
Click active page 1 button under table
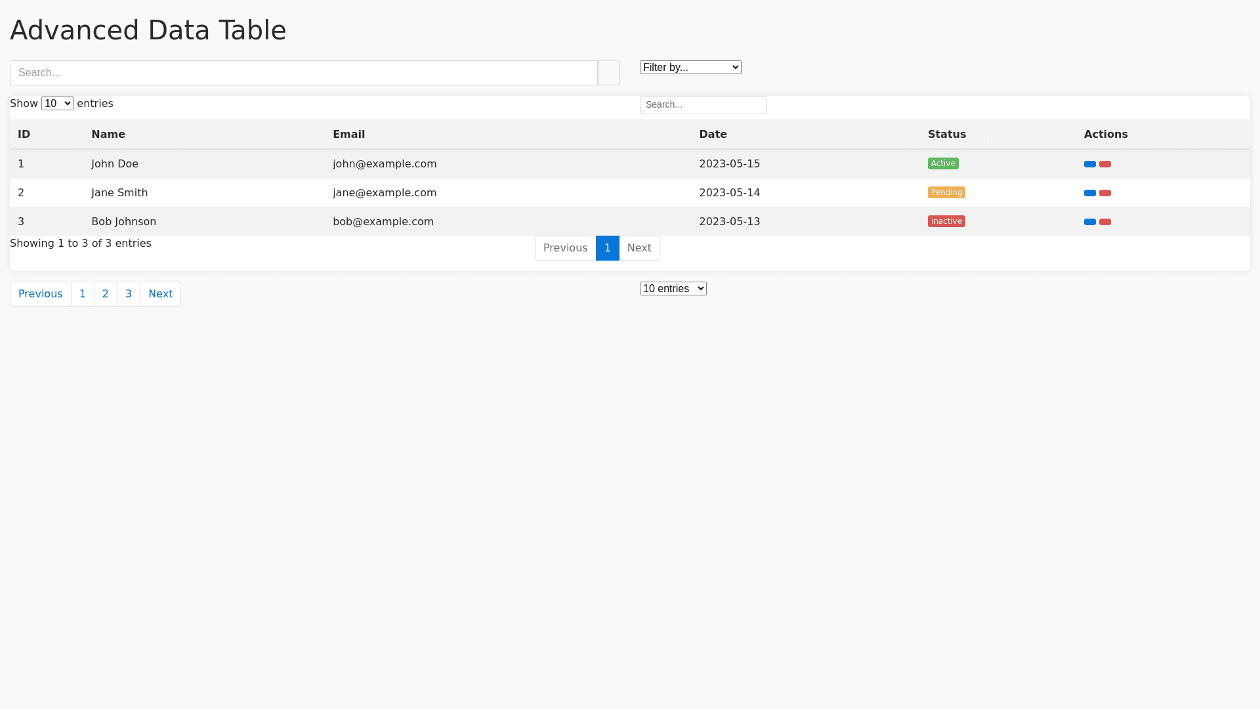[x=607, y=248]
